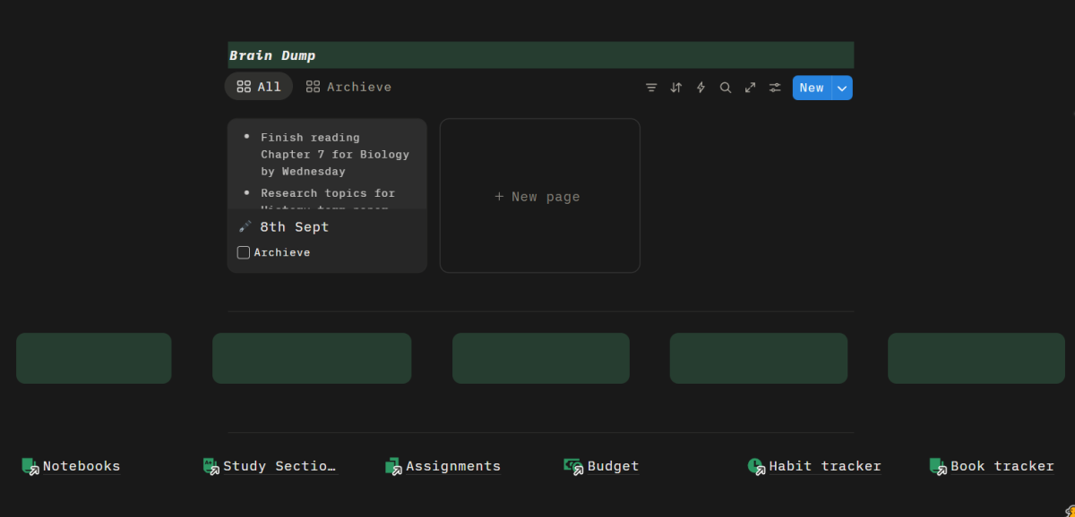This screenshot has width=1075, height=517.
Task: Open the Notebooks page link
Action: (x=81, y=466)
